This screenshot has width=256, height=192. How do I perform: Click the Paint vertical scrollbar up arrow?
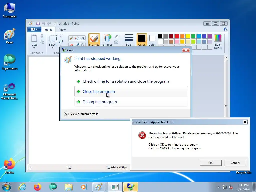click(226, 58)
